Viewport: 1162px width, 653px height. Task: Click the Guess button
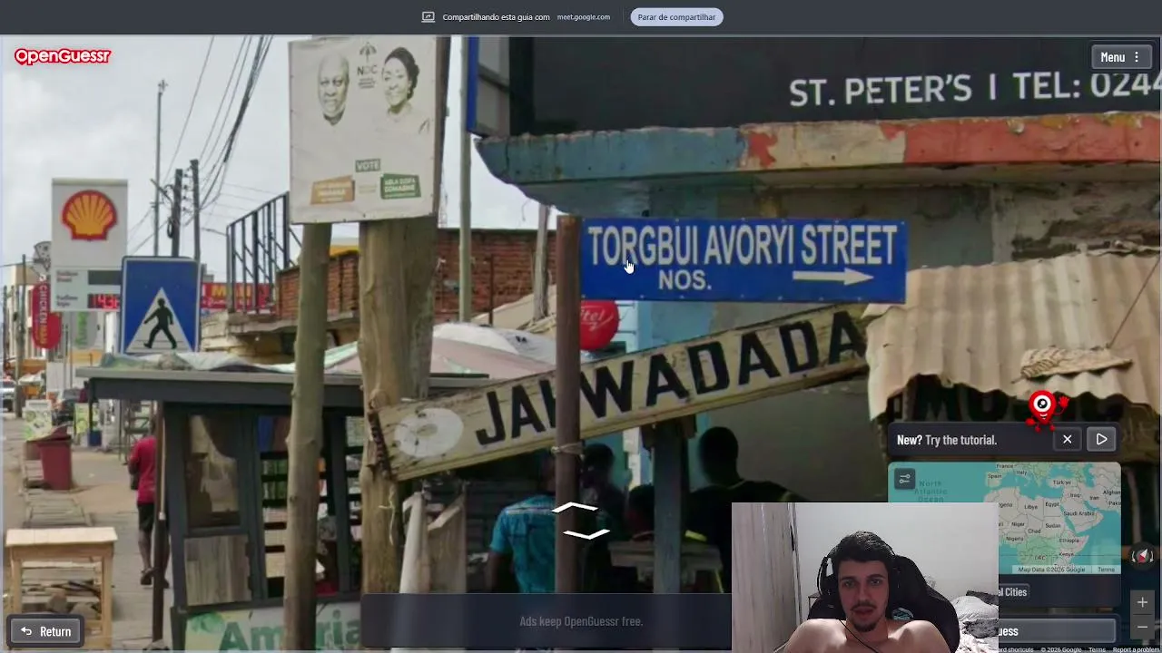(x=1057, y=631)
